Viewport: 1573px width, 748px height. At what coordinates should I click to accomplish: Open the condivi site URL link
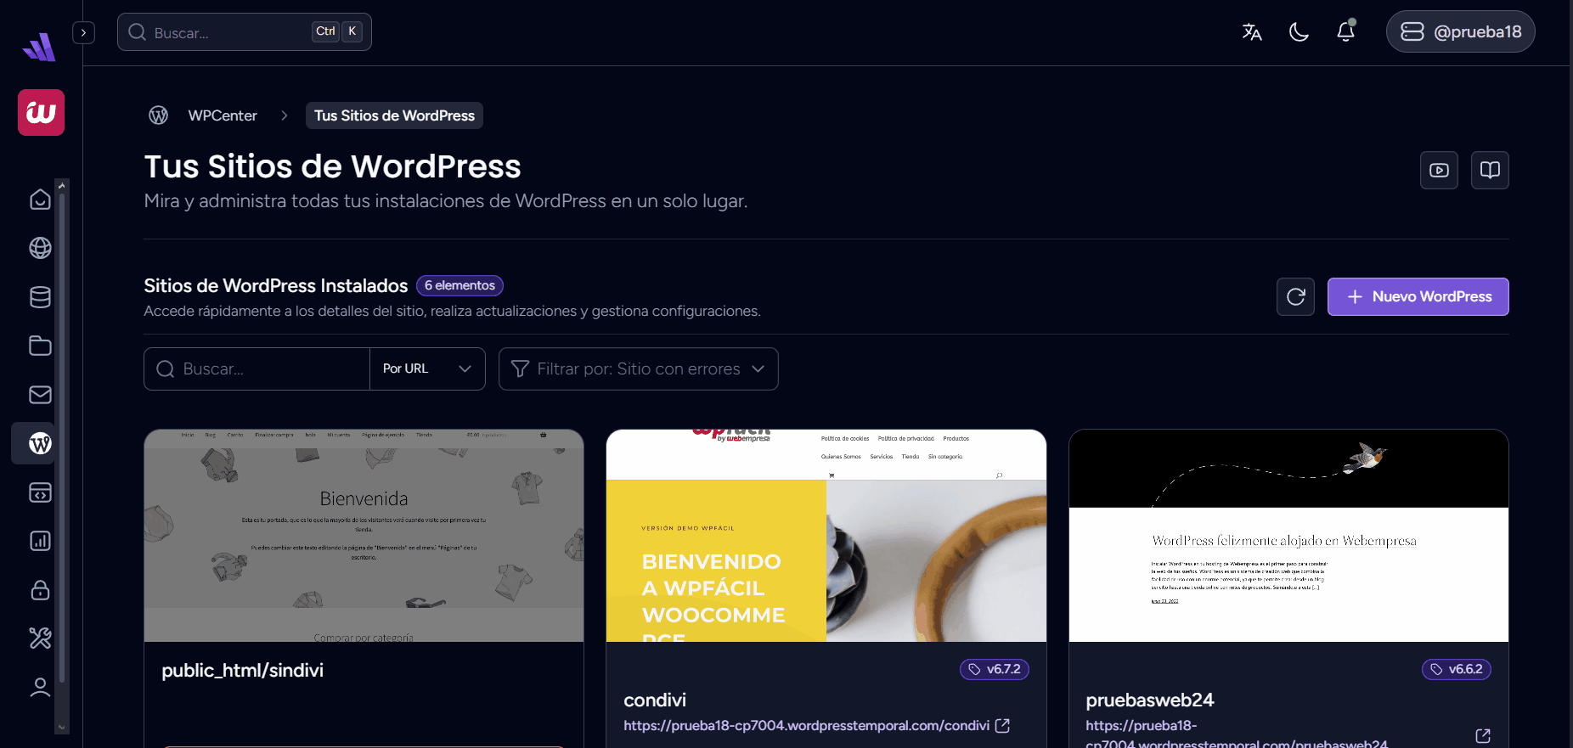pos(806,726)
